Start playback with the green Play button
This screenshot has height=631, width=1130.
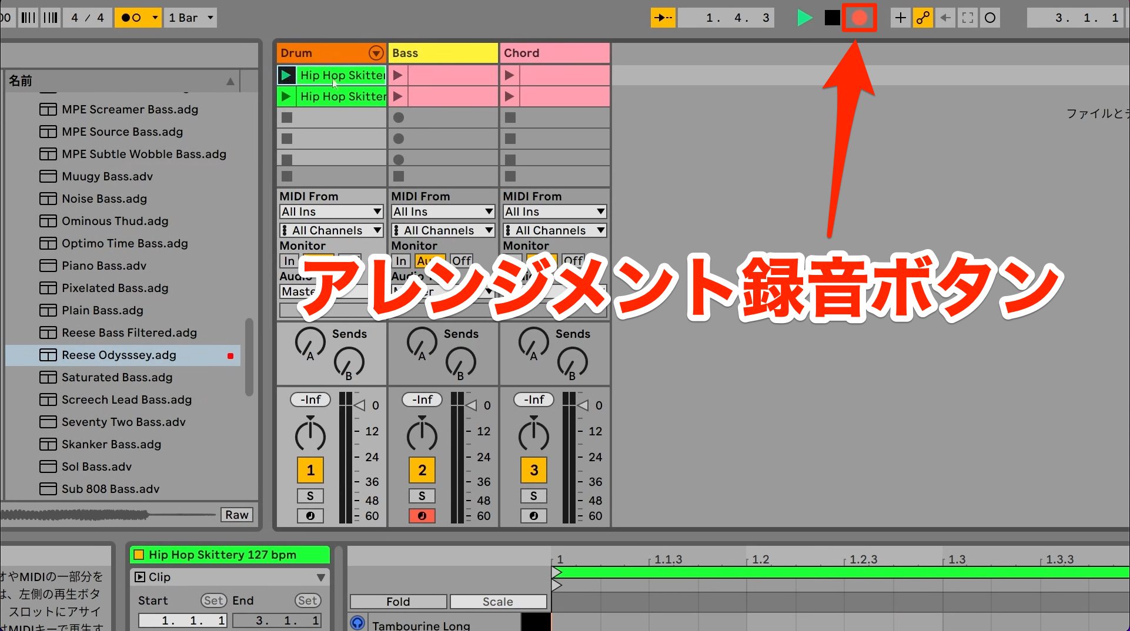click(804, 18)
